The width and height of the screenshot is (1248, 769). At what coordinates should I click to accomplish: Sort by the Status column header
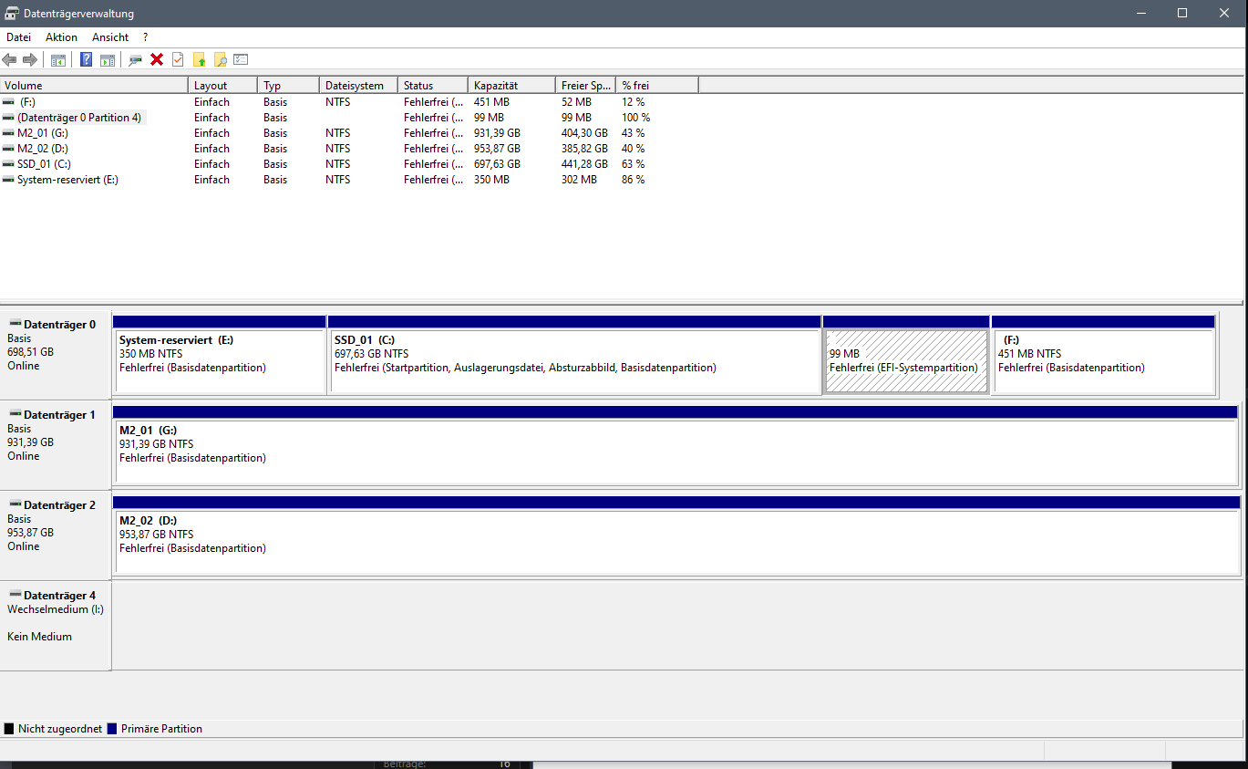pos(433,85)
